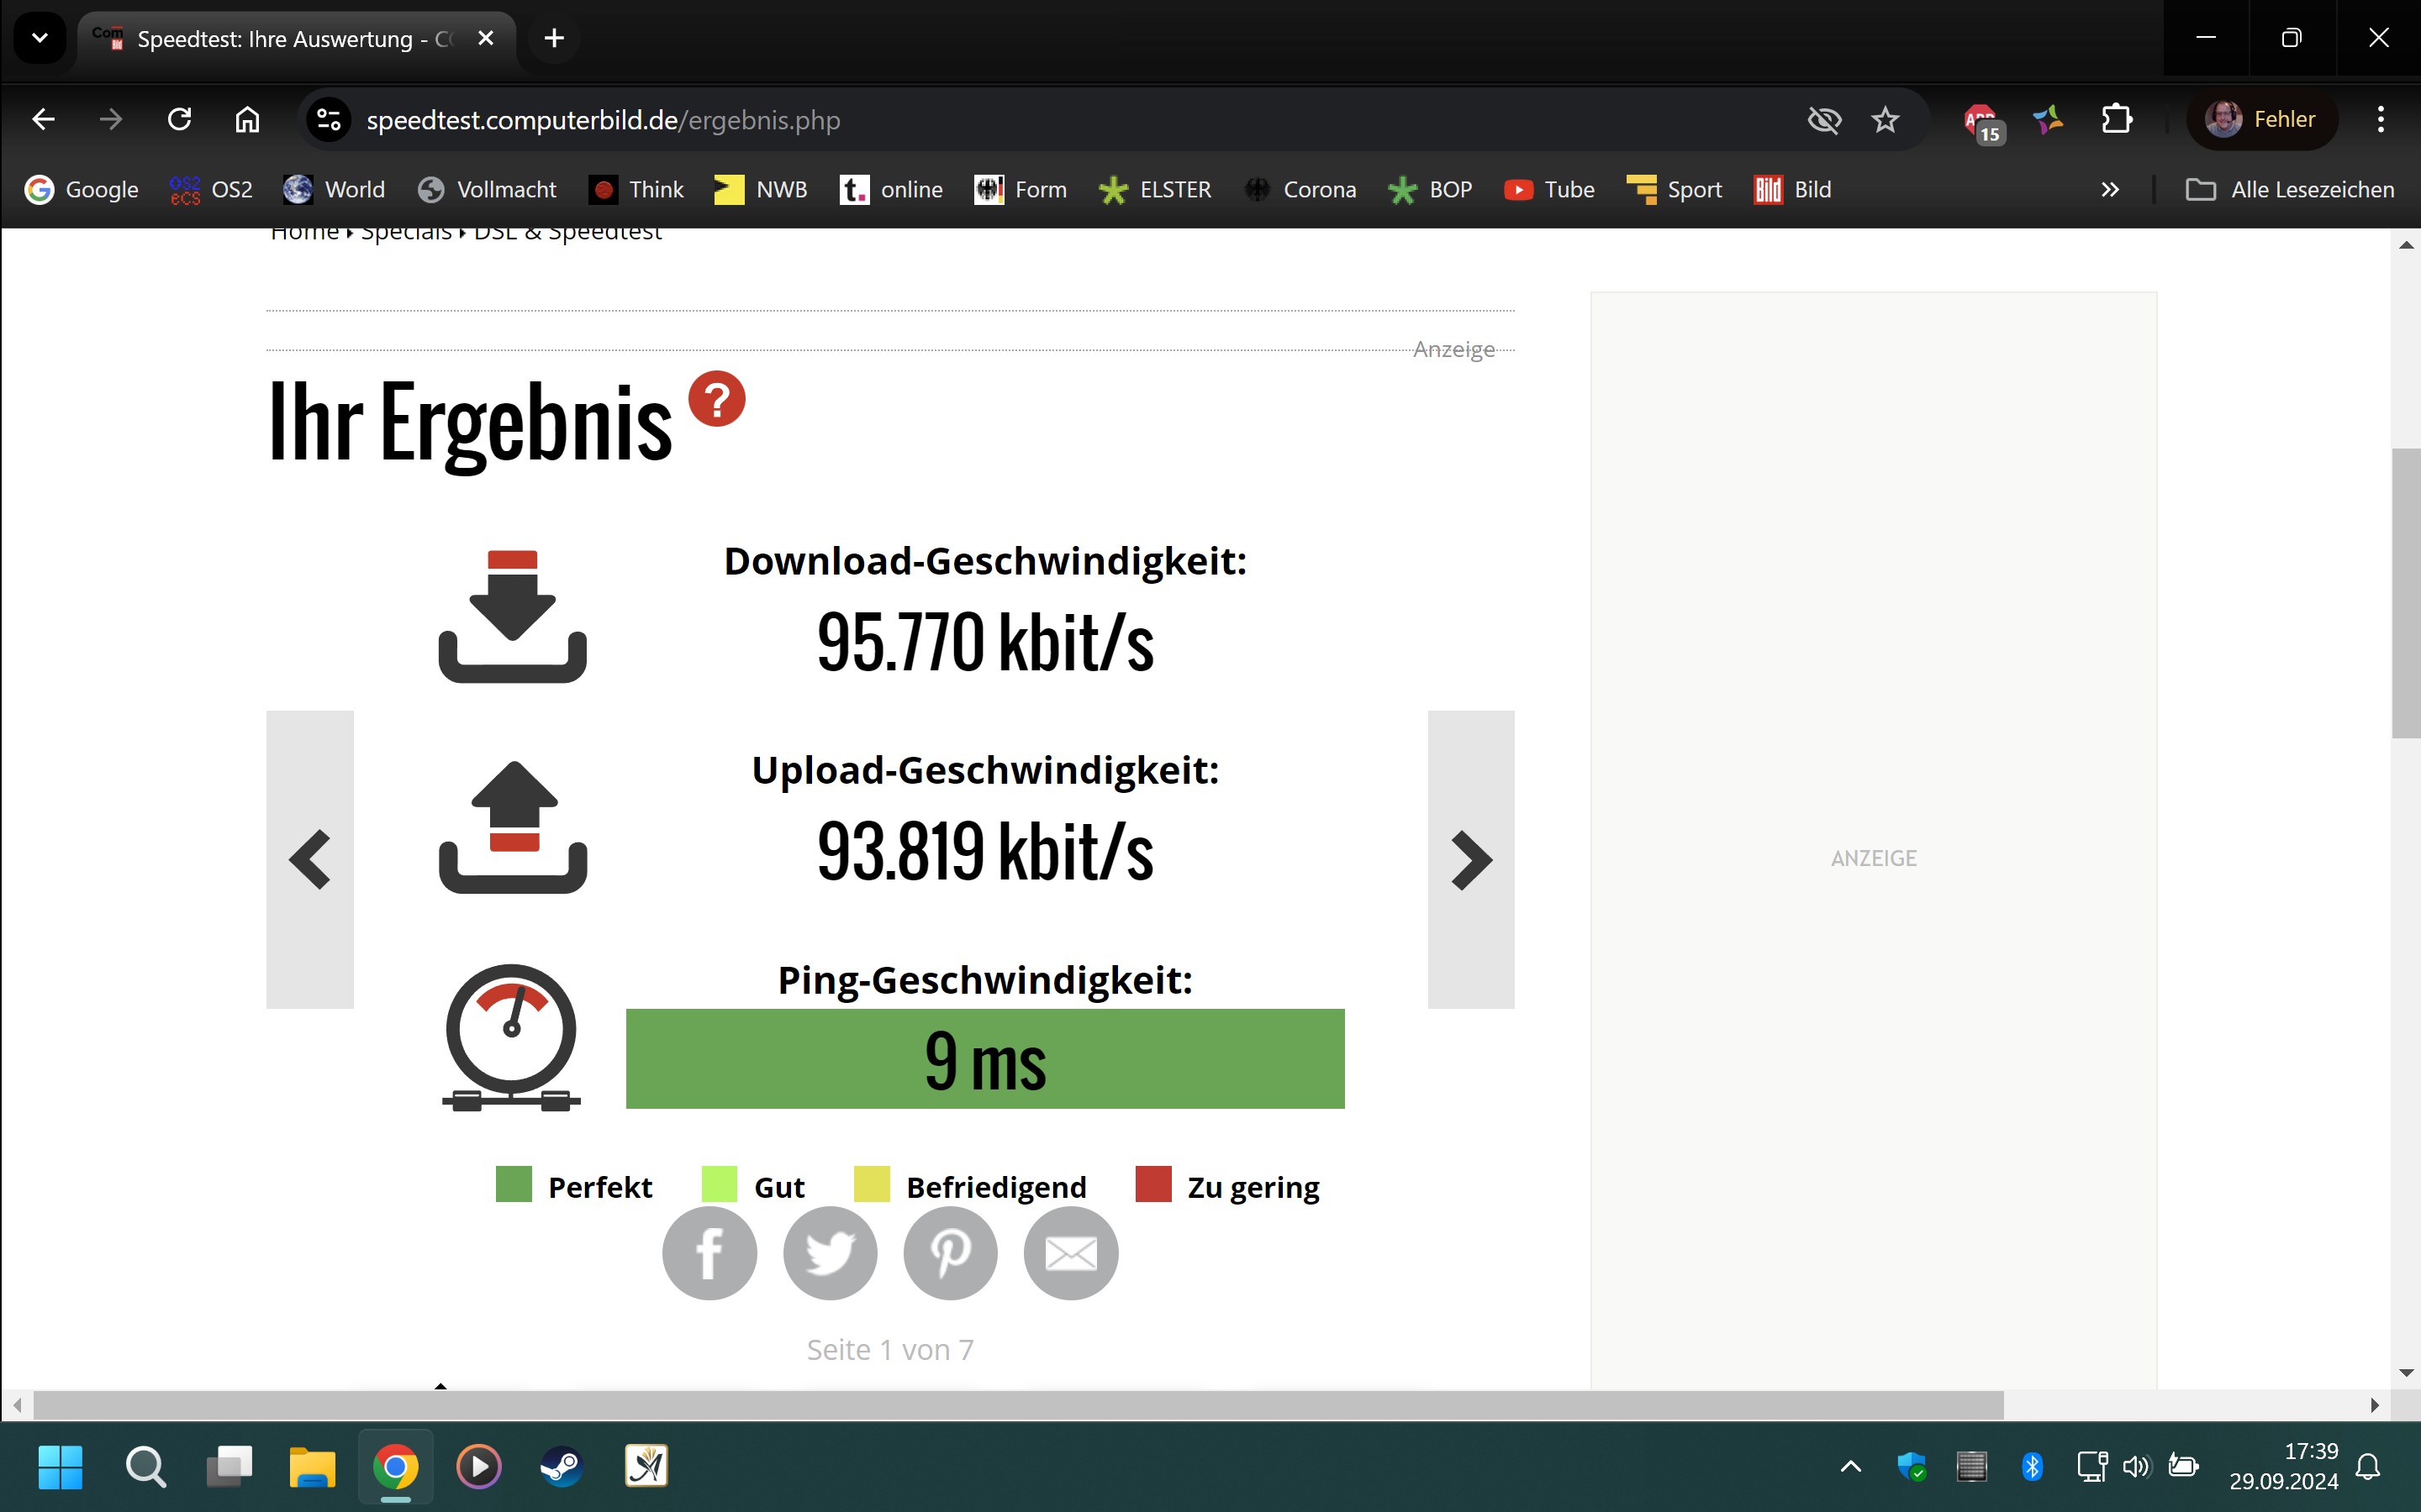Open Windows taskbar search

[x=146, y=1467]
